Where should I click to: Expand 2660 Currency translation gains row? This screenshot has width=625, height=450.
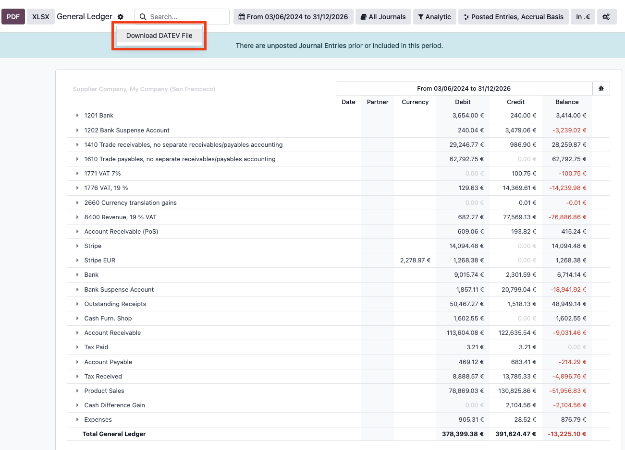pos(77,202)
